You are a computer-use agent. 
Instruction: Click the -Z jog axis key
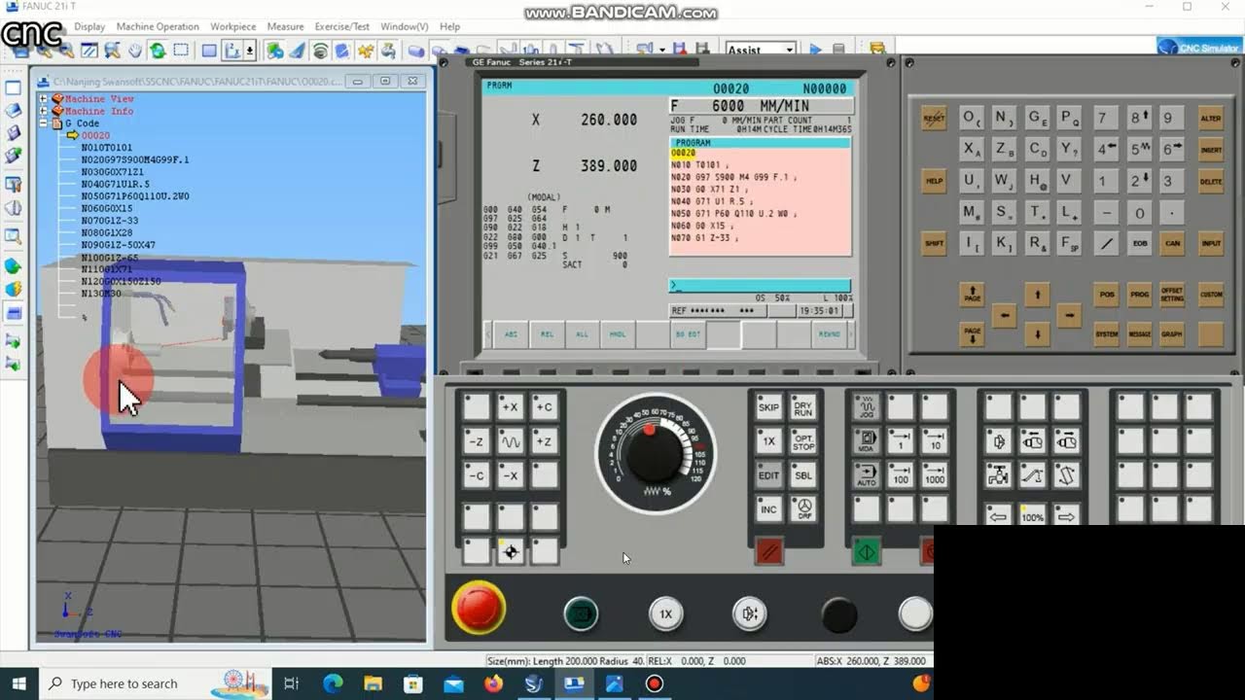(476, 441)
